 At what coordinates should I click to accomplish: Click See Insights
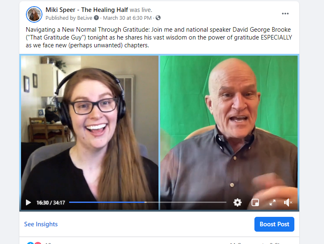41,224
